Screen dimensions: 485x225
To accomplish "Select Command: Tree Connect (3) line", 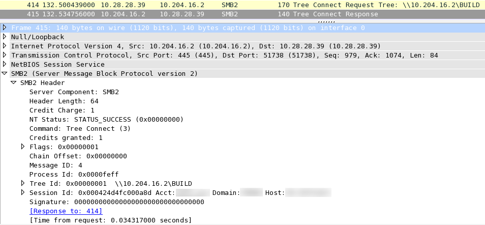I will [x=80, y=129].
